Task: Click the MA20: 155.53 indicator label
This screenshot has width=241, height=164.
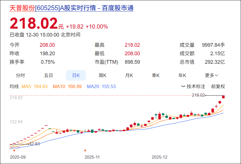Action: coord(101,86)
